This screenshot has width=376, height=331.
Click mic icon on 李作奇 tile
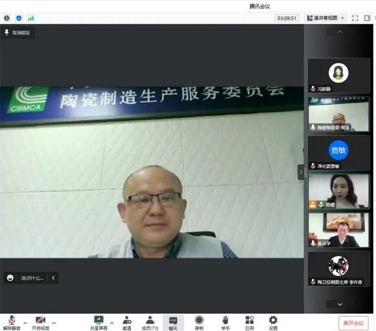tap(313, 282)
